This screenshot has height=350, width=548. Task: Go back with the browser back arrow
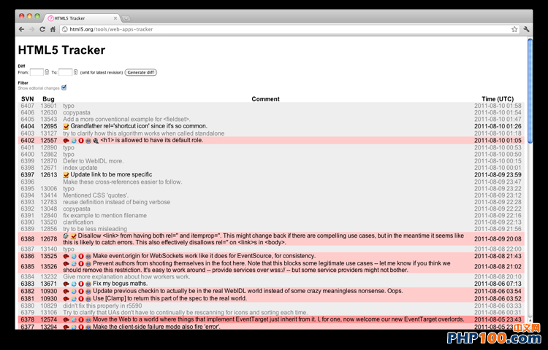(22, 29)
